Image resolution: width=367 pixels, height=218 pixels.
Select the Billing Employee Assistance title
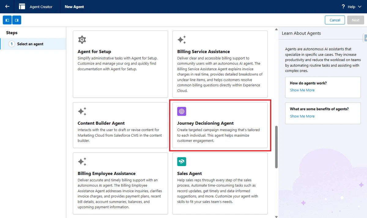coord(106,173)
